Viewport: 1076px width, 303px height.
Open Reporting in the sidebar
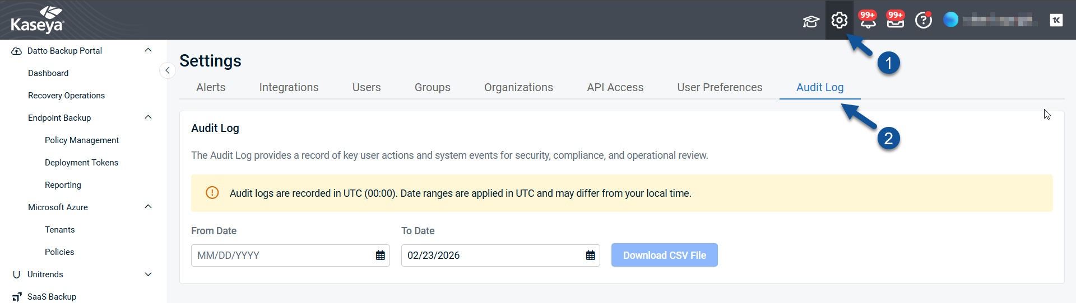(x=63, y=185)
